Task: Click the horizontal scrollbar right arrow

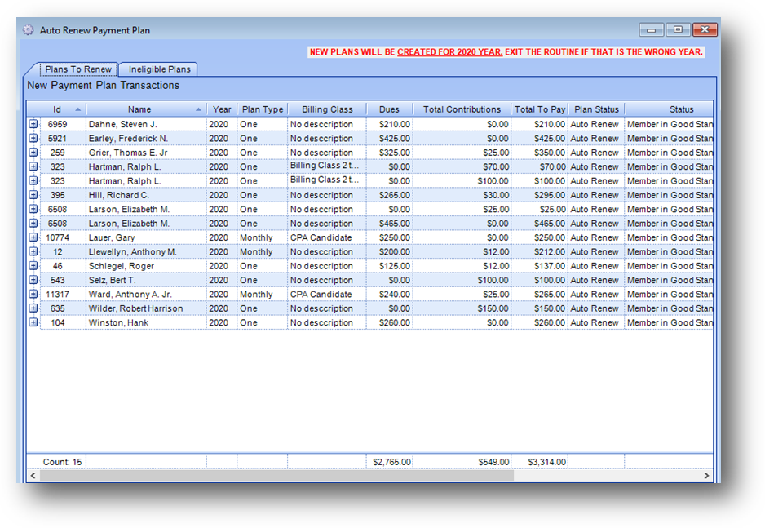Action: [x=706, y=475]
